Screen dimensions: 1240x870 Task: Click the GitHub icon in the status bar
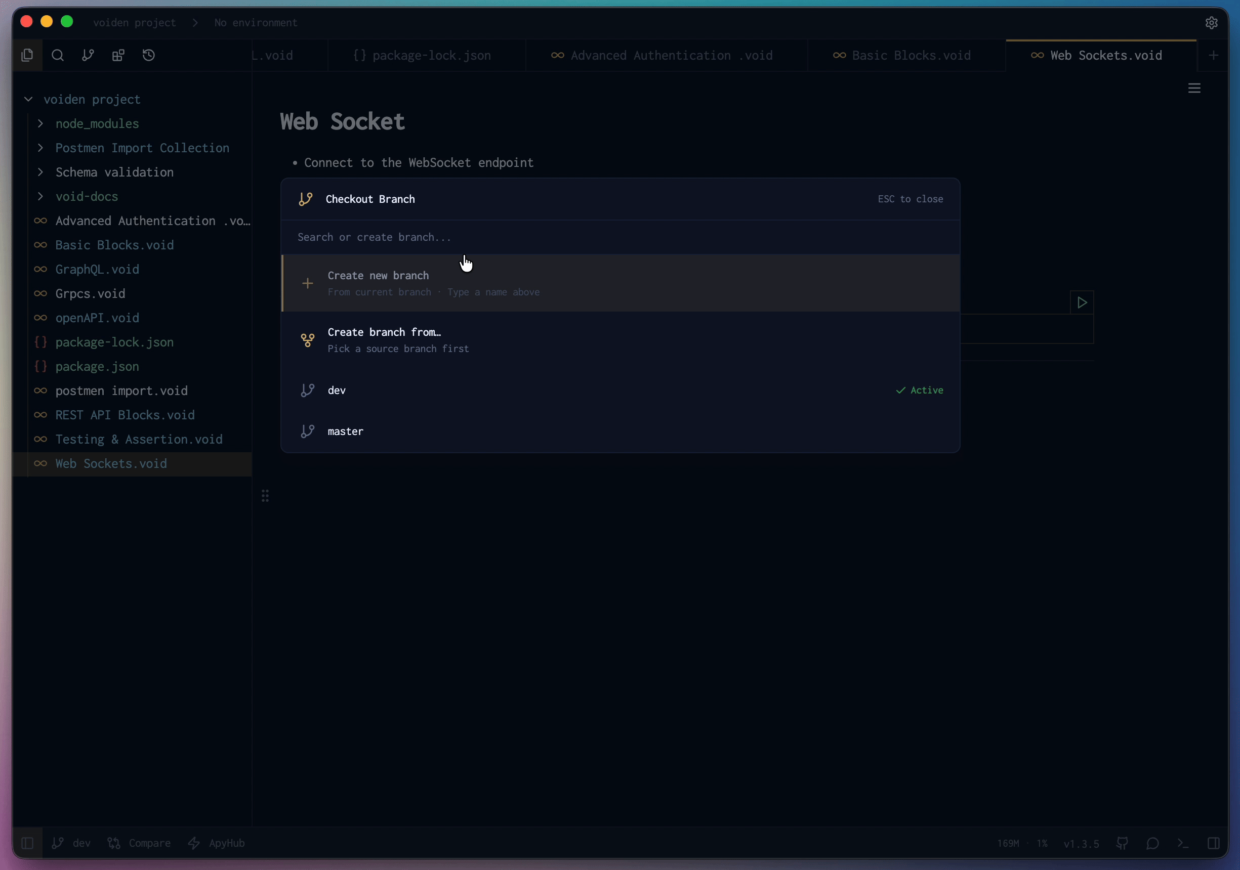(1122, 843)
